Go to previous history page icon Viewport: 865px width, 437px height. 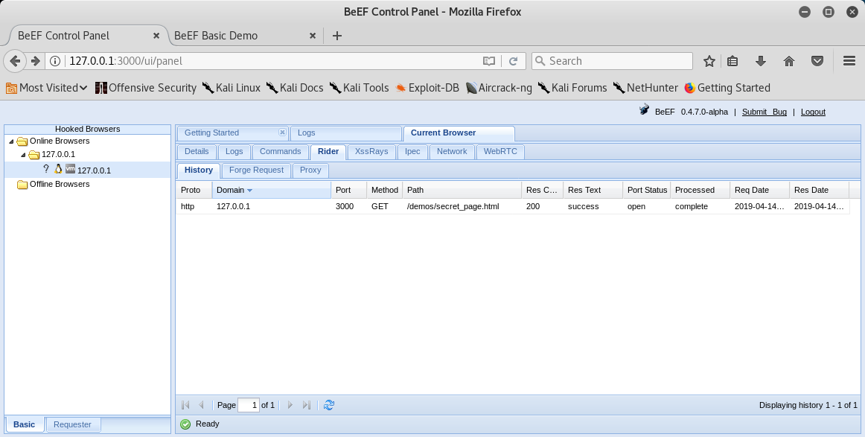point(201,405)
